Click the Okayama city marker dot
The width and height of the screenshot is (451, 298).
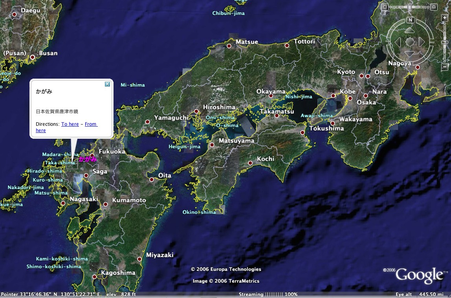[271, 96]
